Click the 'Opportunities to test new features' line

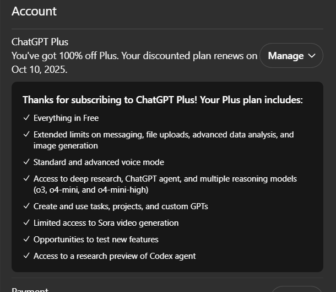tap(96, 240)
